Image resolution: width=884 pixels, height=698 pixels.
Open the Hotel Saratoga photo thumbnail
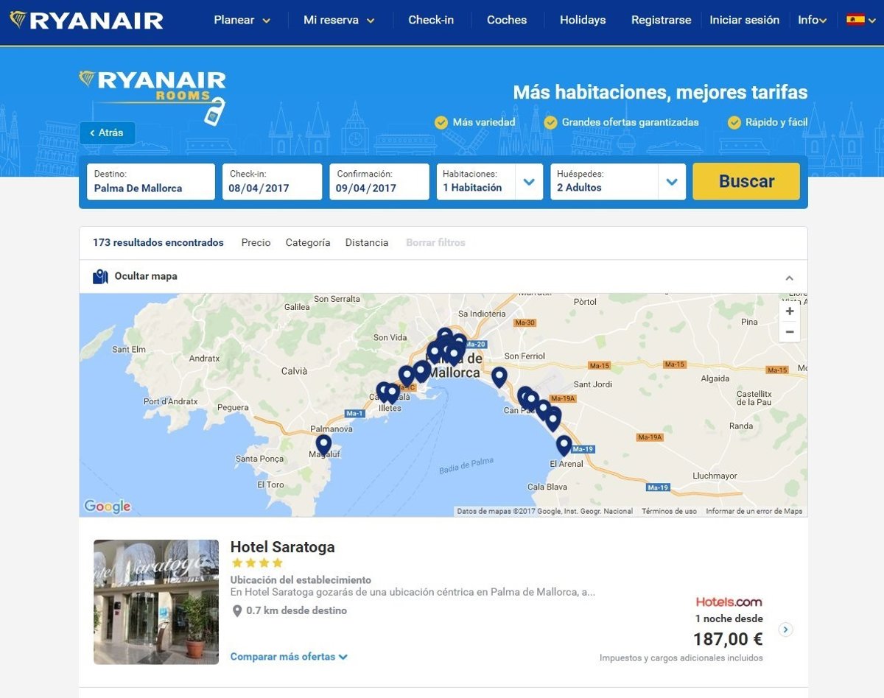click(156, 602)
